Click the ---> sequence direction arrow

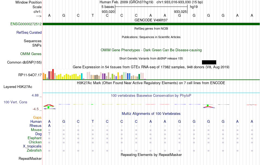39,16
